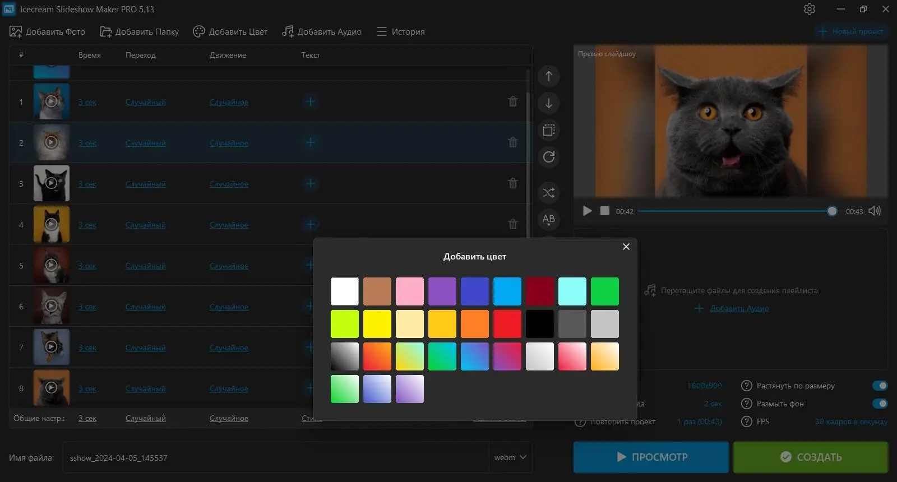
Task: Pick the solid black color swatch
Action: pos(540,324)
